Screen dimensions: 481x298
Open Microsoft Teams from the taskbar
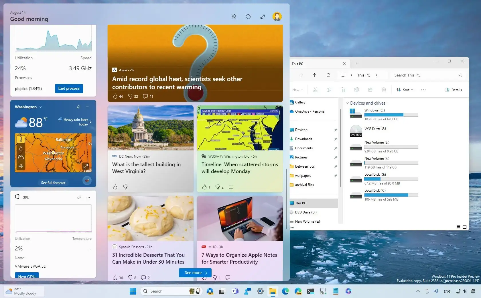click(x=235, y=291)
